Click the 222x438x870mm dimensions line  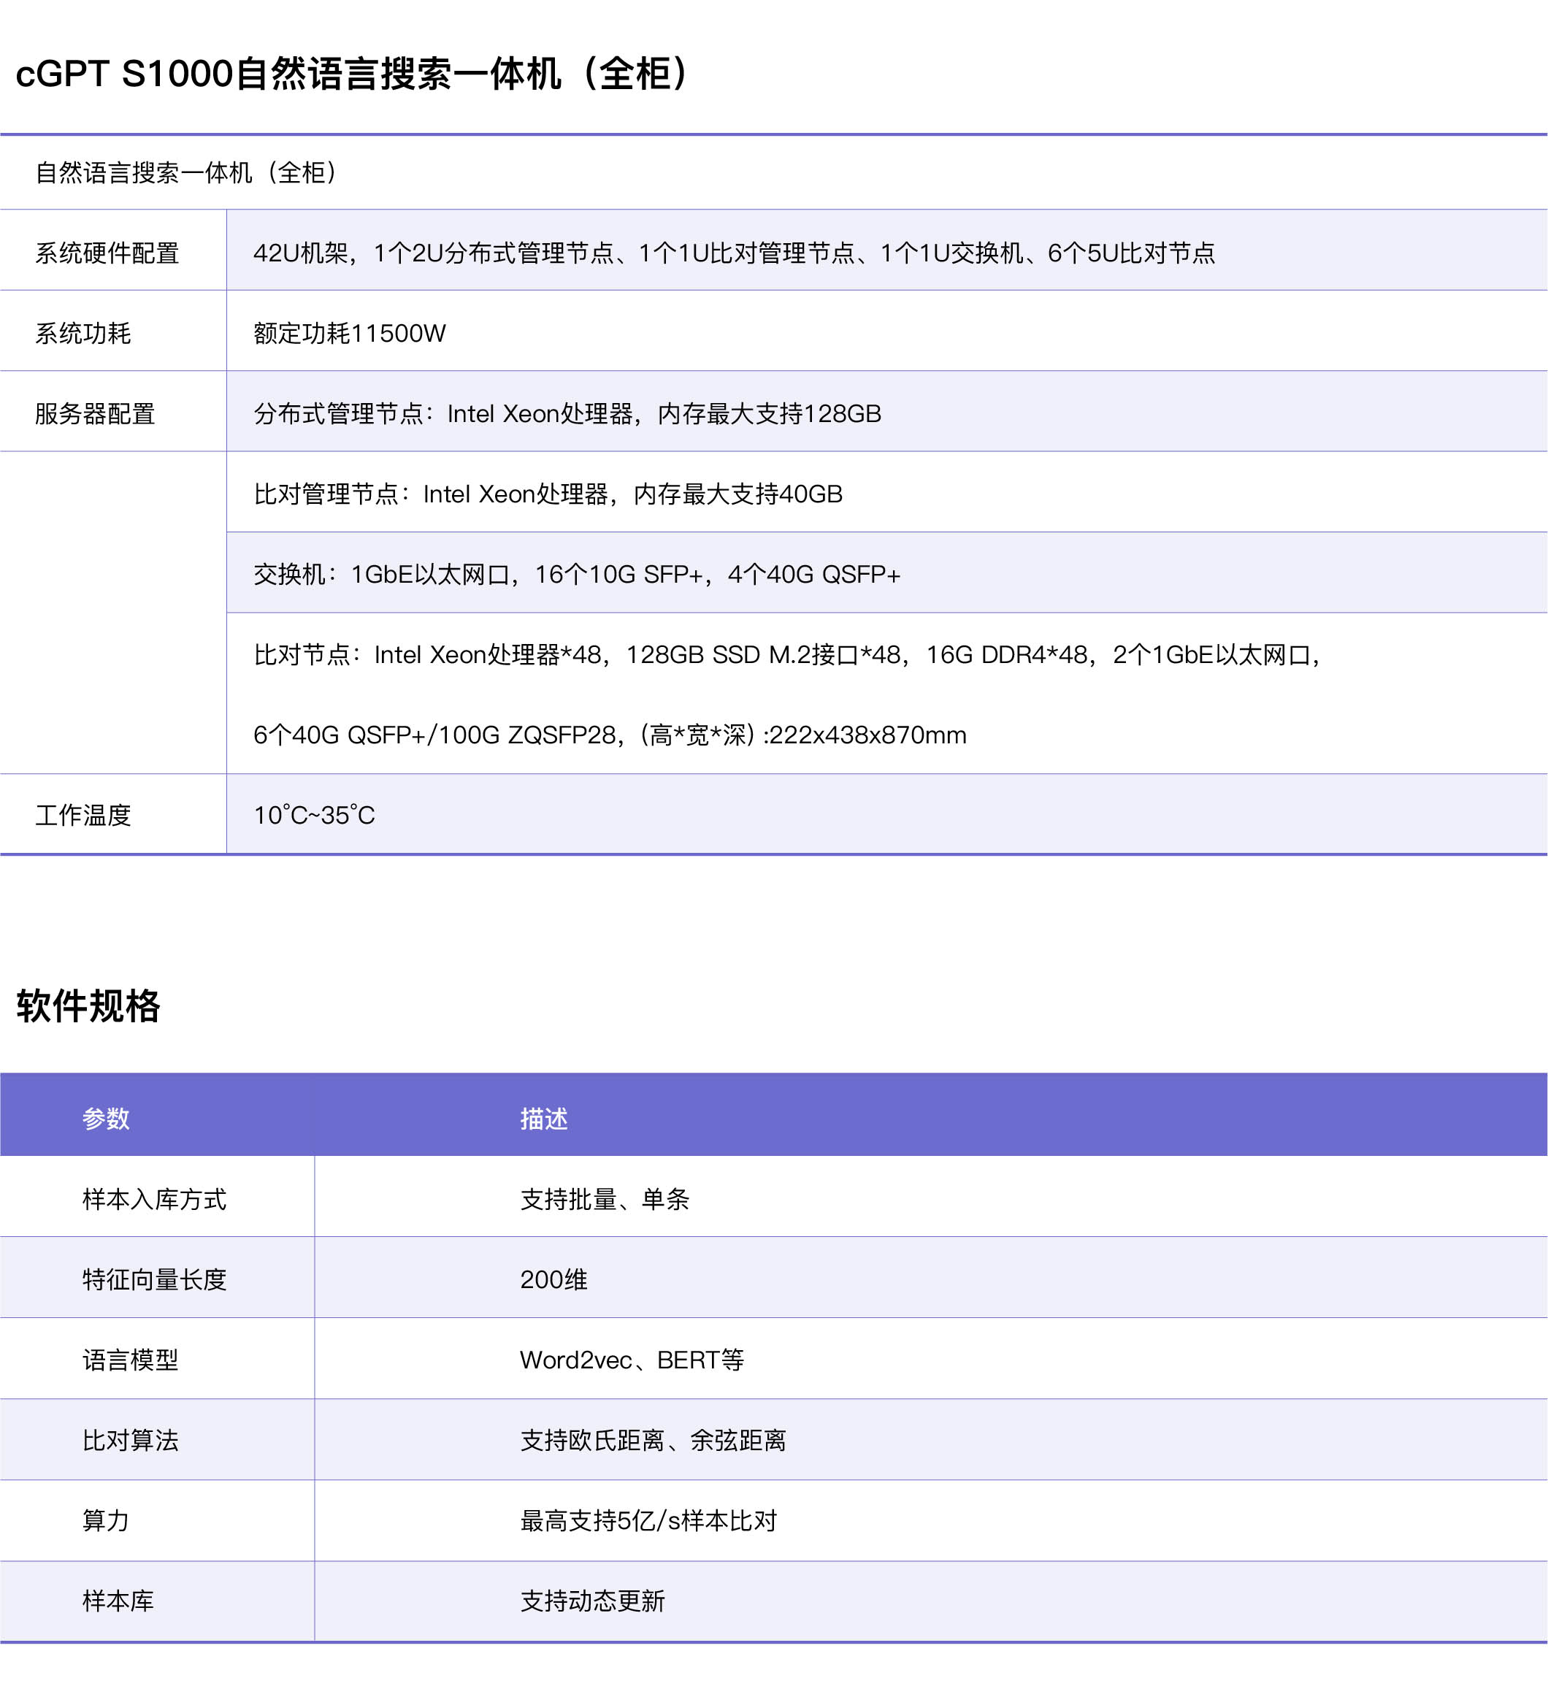[610, 735]
